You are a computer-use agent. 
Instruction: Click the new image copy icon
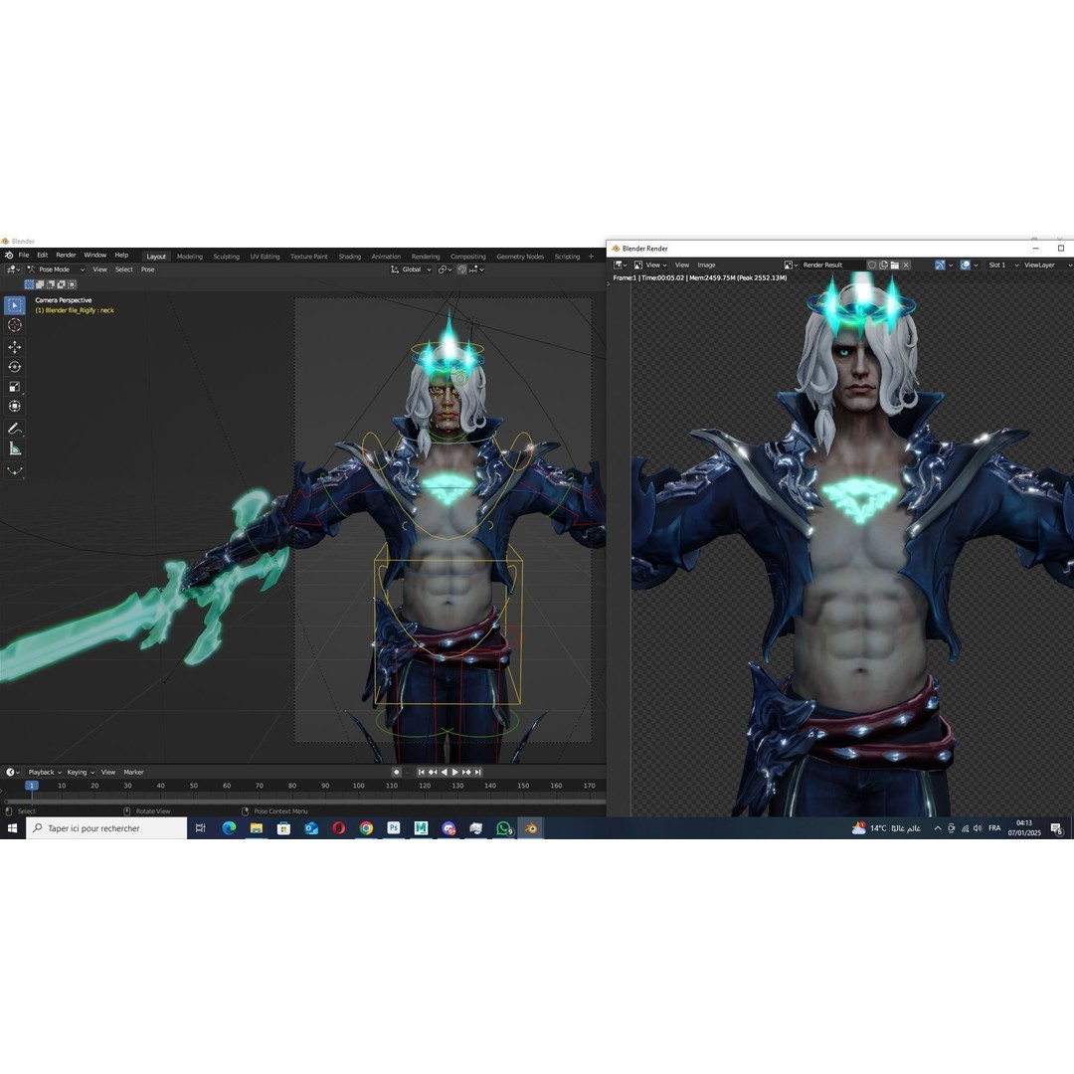[x=884, y=266]
